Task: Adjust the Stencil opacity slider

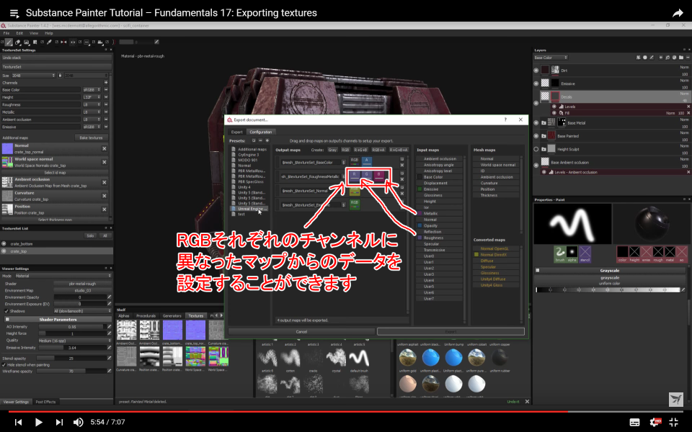Action: click(x=71, y=359)
